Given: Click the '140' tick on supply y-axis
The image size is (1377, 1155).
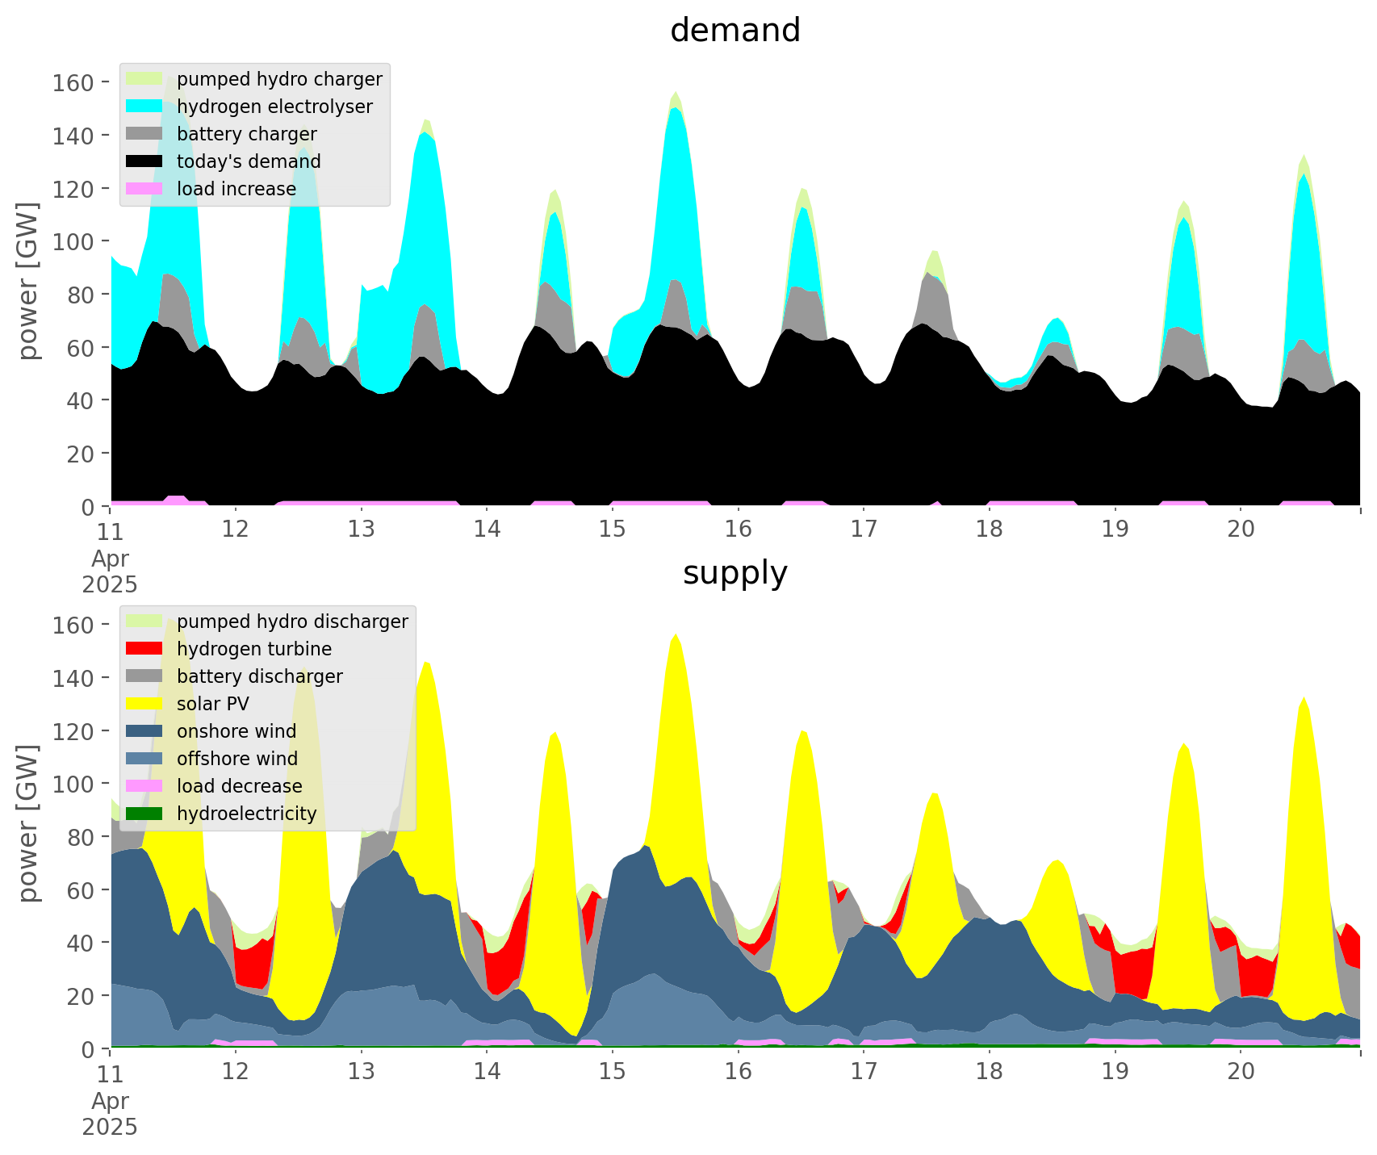Looking at the screenshot, I should tap(74, 678).
